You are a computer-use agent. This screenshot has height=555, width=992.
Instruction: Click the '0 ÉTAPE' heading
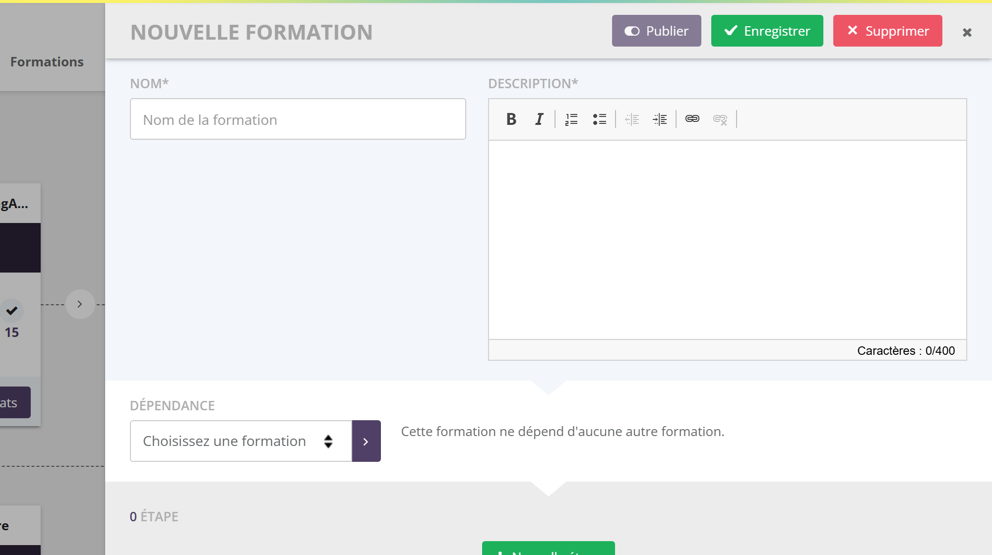tap(154, 516)
